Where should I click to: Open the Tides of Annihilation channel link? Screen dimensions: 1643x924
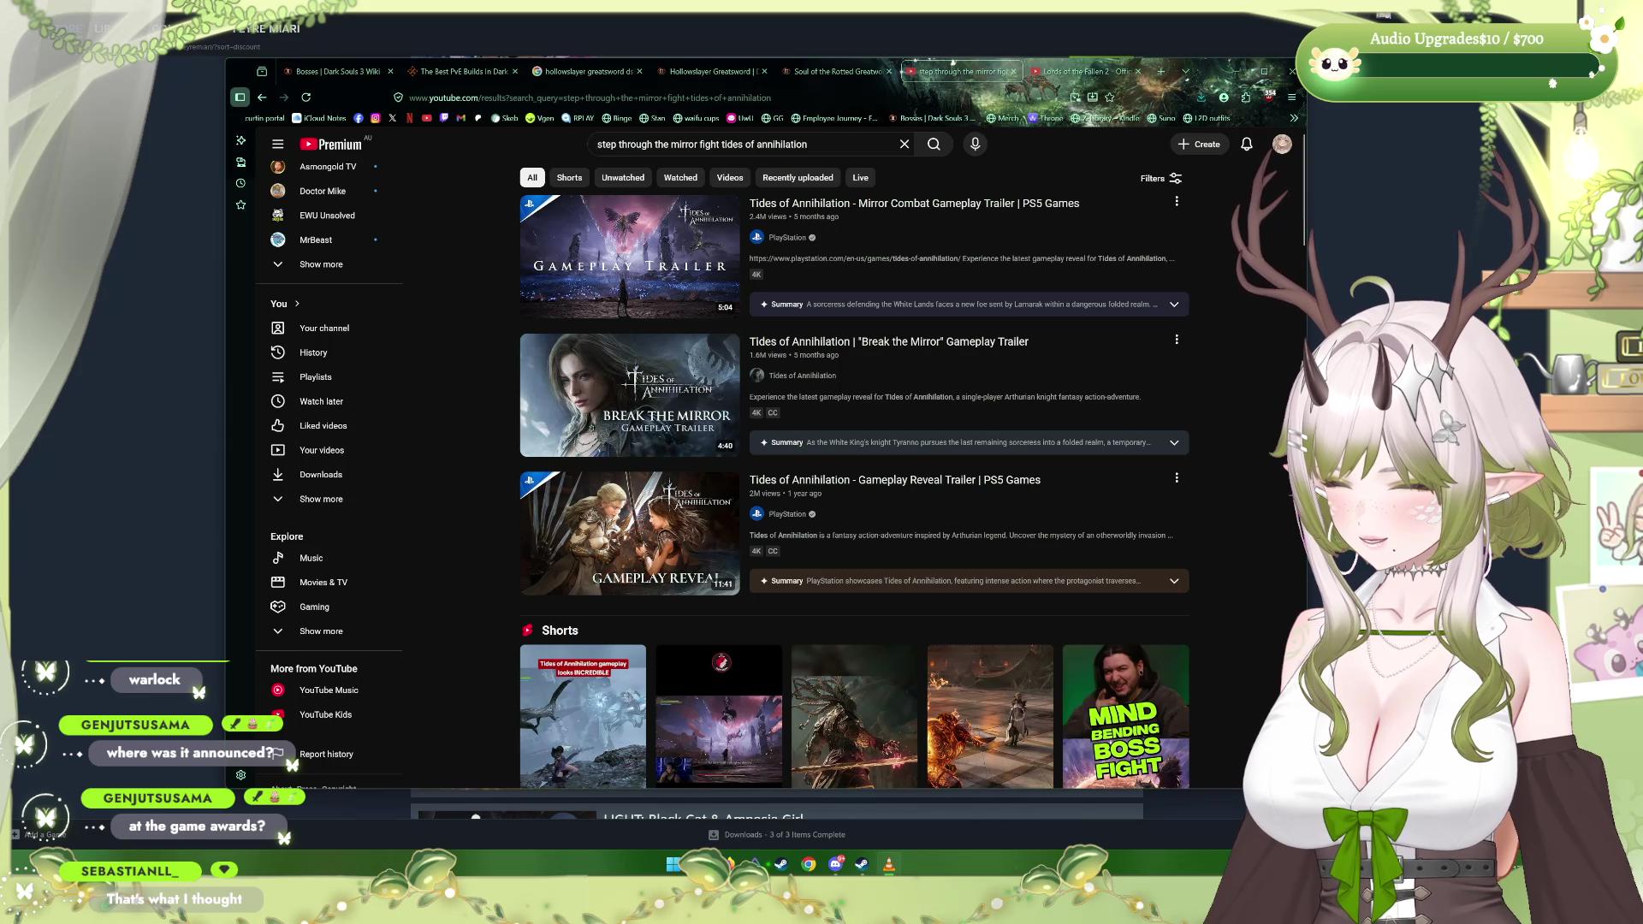[802, 376]
